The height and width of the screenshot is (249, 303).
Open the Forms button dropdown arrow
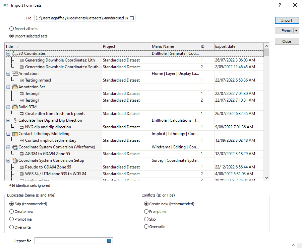point(296,31)
